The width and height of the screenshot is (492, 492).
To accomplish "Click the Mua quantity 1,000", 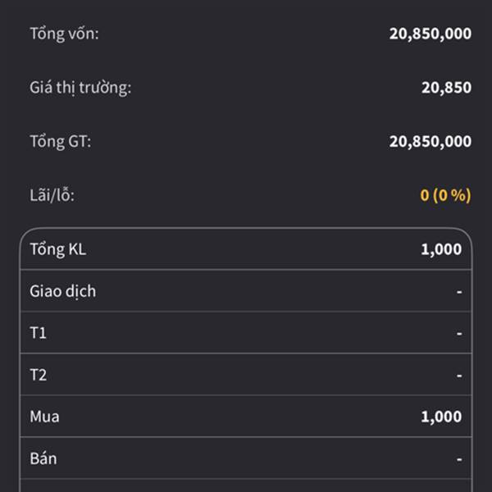I will pos(441,417).
